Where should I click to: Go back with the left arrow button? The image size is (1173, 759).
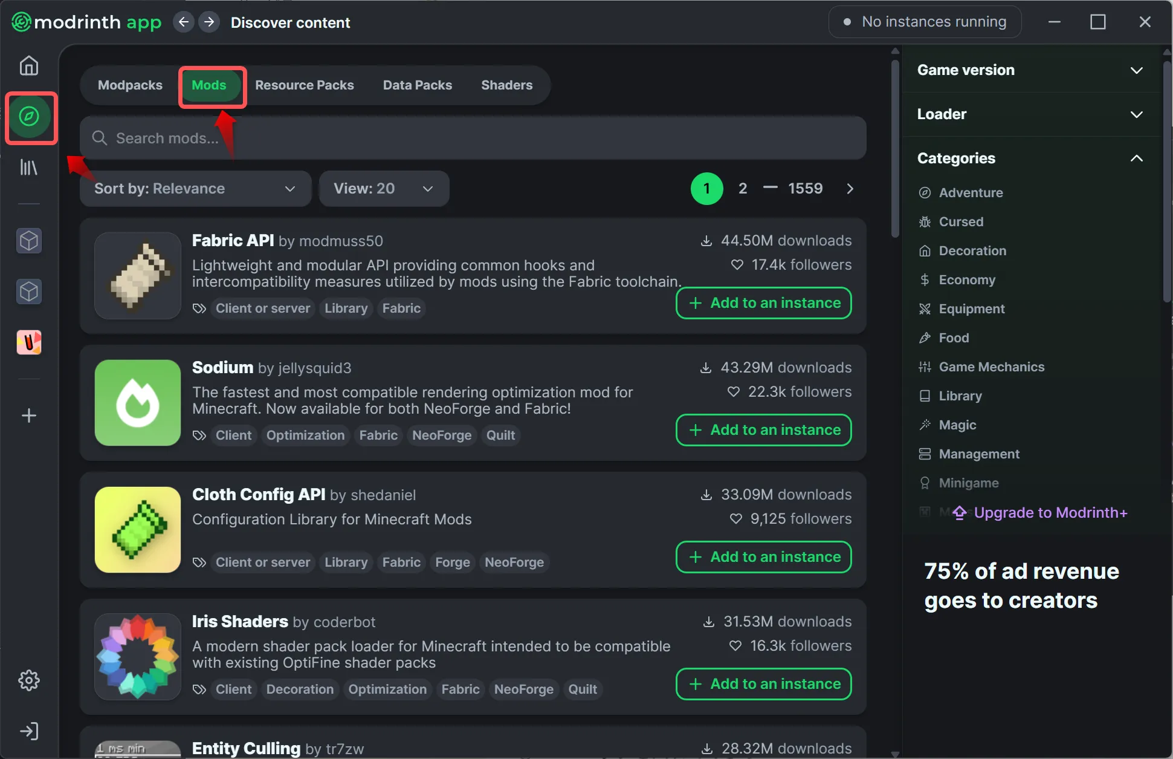click(184, 22)
